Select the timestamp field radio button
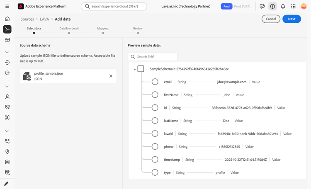The image size is (311, 189). [155, 160]
